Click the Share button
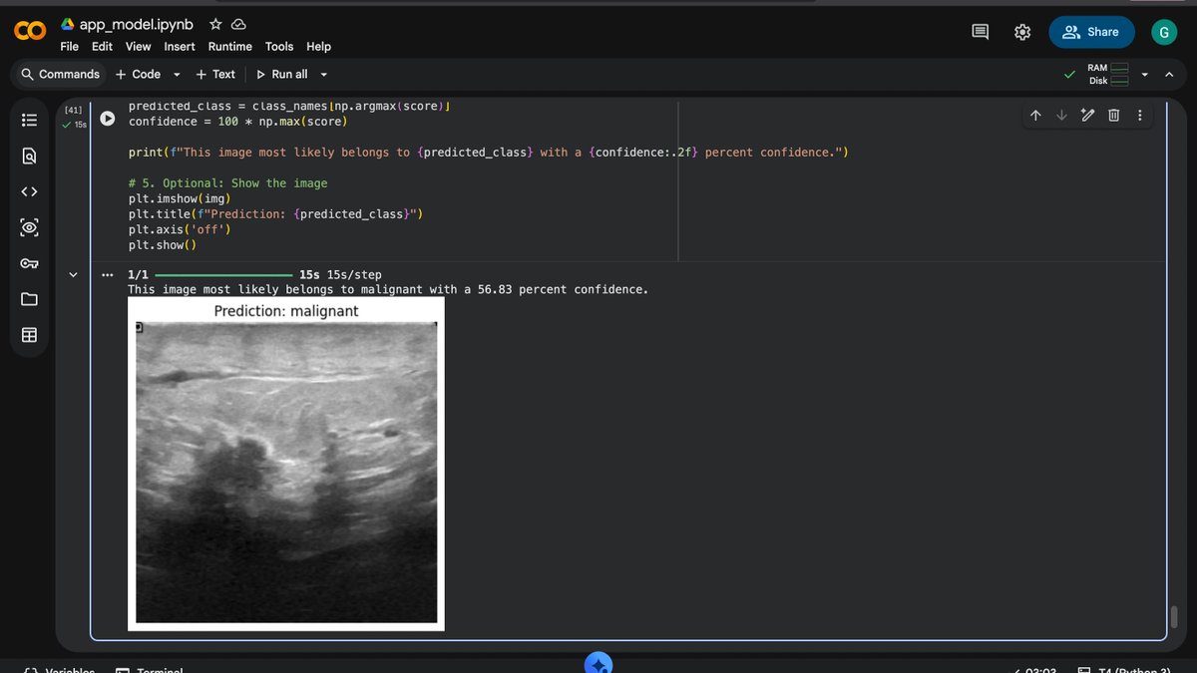1197x673 pixels. coord(1091,32)
